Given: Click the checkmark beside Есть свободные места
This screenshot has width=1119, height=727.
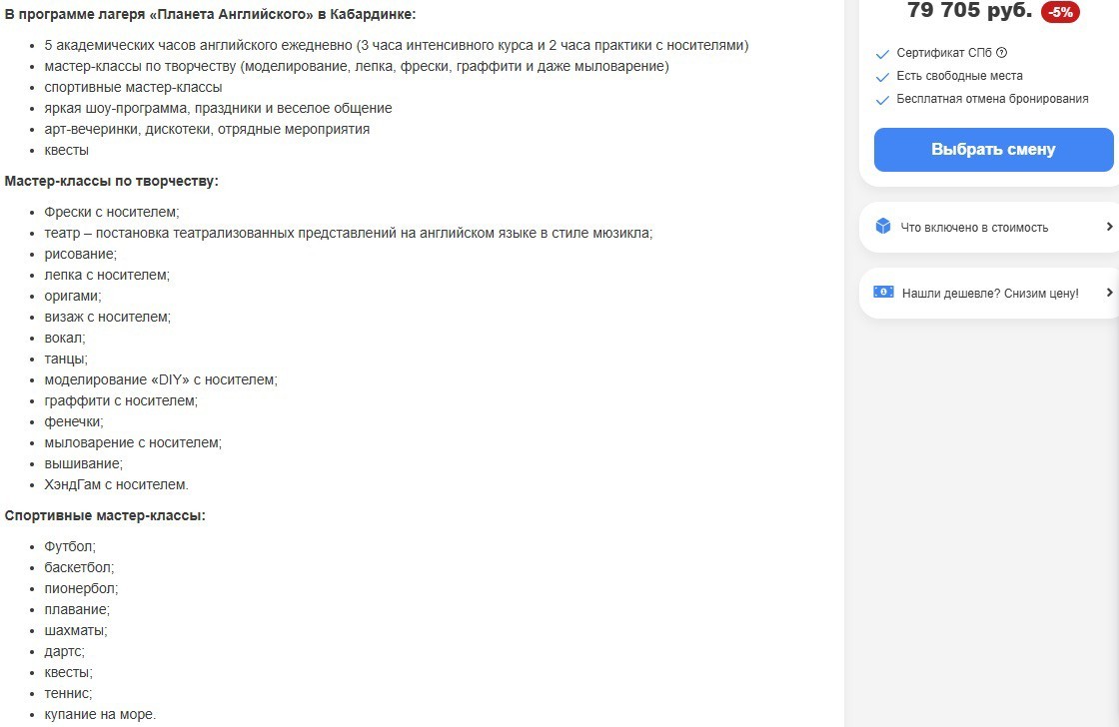Looking at the screenshot, I should (x=882, y=77).
